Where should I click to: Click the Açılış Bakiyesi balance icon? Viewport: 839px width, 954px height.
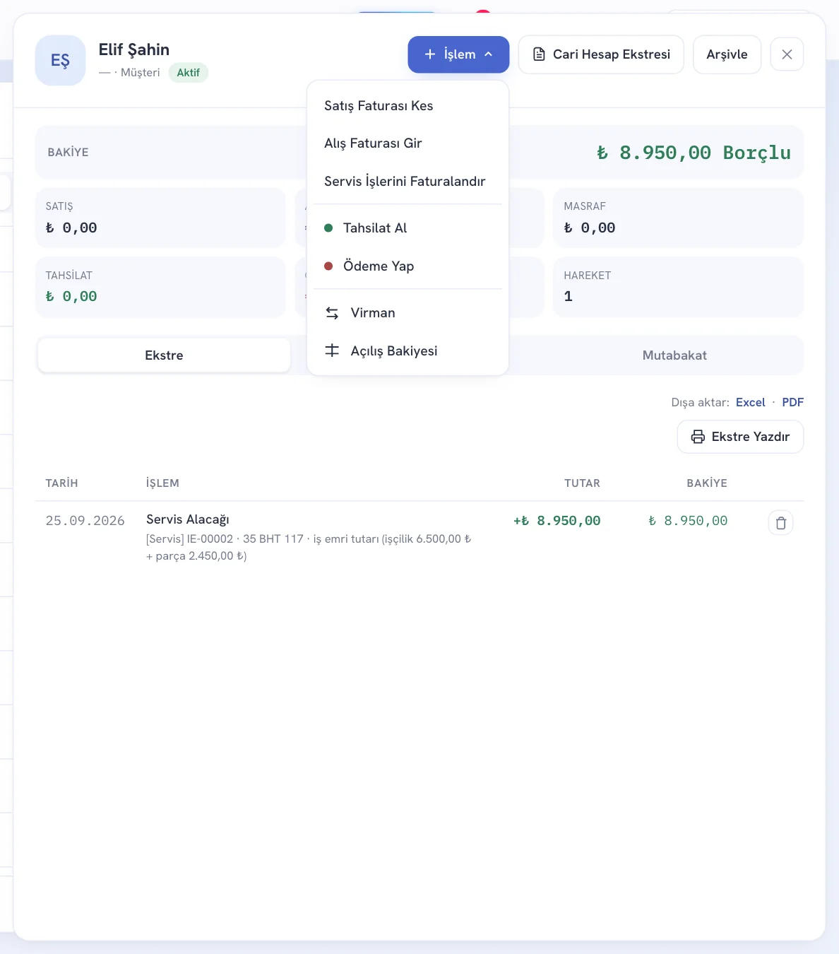[x=332, y=351]
